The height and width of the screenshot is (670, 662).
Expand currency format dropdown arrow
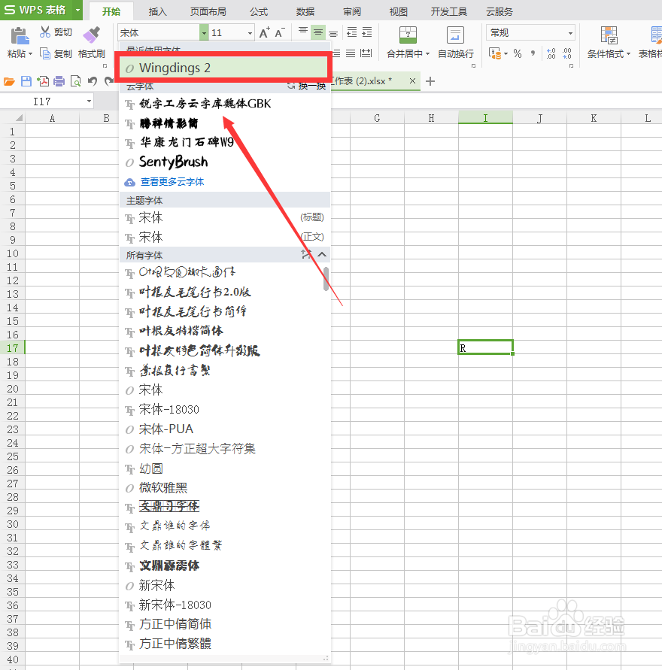coord(506,54)
